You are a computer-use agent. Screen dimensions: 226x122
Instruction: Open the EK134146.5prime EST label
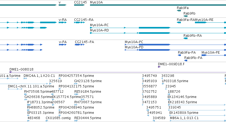tap(182, 97)
